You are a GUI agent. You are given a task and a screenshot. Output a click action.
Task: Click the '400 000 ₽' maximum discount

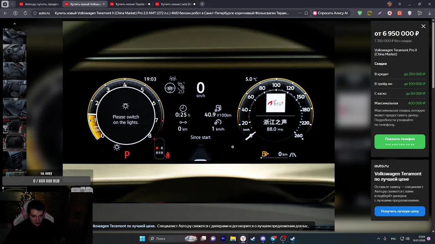pyautogui.click(x=416, y=103)
